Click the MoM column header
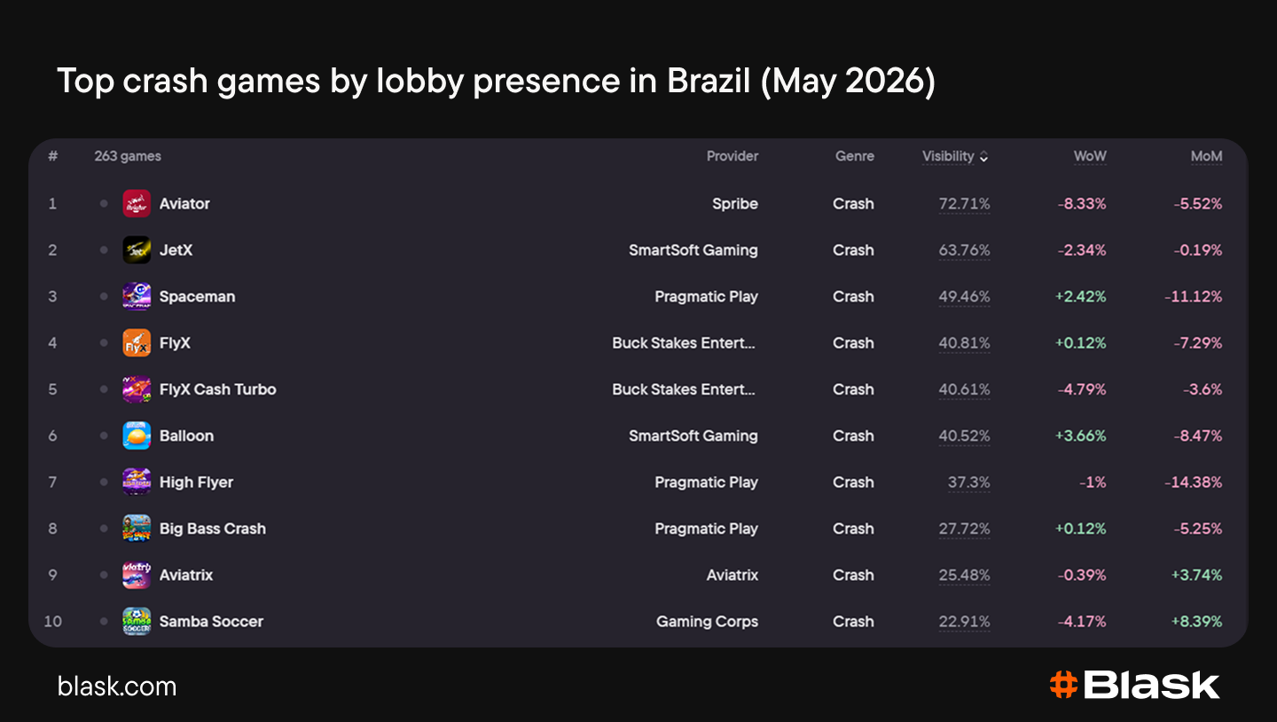 click(x=1206, y=156)
